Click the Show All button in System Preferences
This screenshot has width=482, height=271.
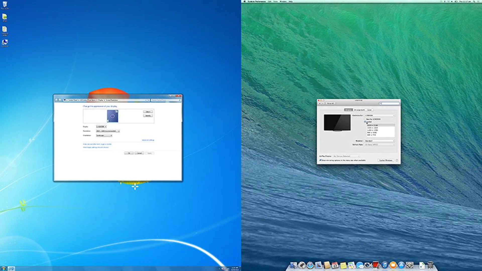click(x=330, y=103)
